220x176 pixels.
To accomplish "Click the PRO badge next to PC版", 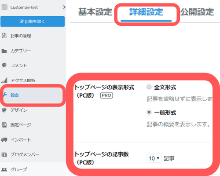I will tap(106, 95).
